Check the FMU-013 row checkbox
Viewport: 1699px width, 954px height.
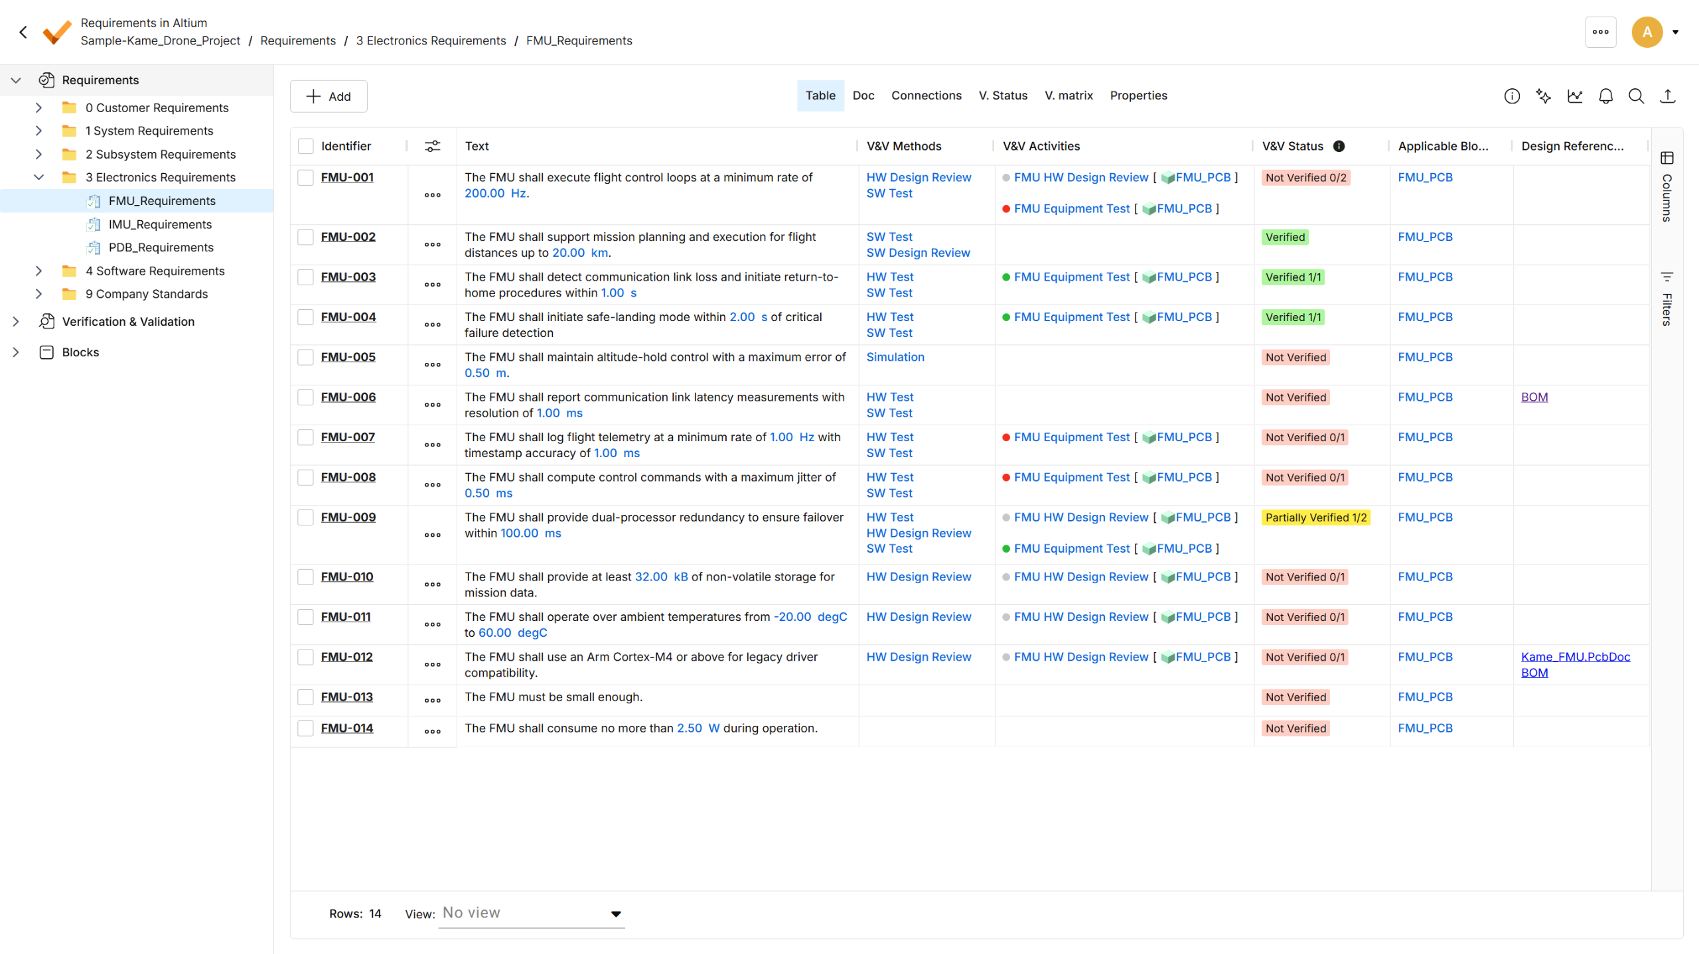click(x=305, y=697)
